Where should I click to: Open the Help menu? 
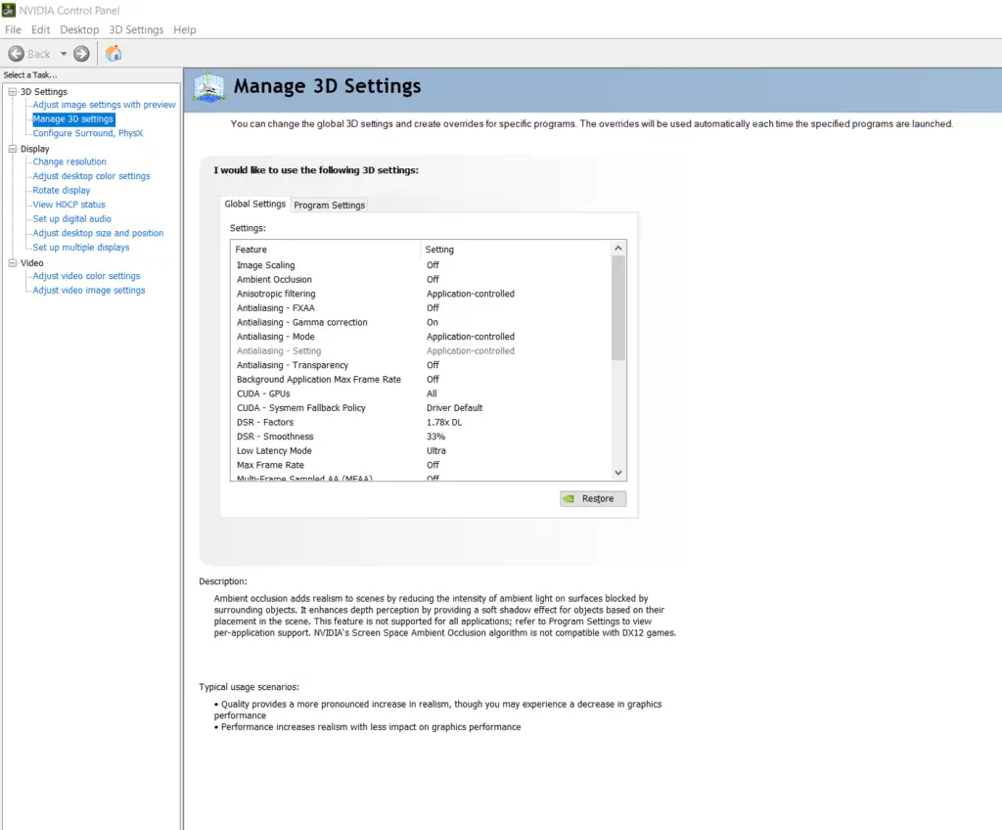point(185,29)
